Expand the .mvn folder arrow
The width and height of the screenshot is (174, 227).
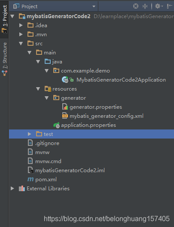(x=21, y=35)
